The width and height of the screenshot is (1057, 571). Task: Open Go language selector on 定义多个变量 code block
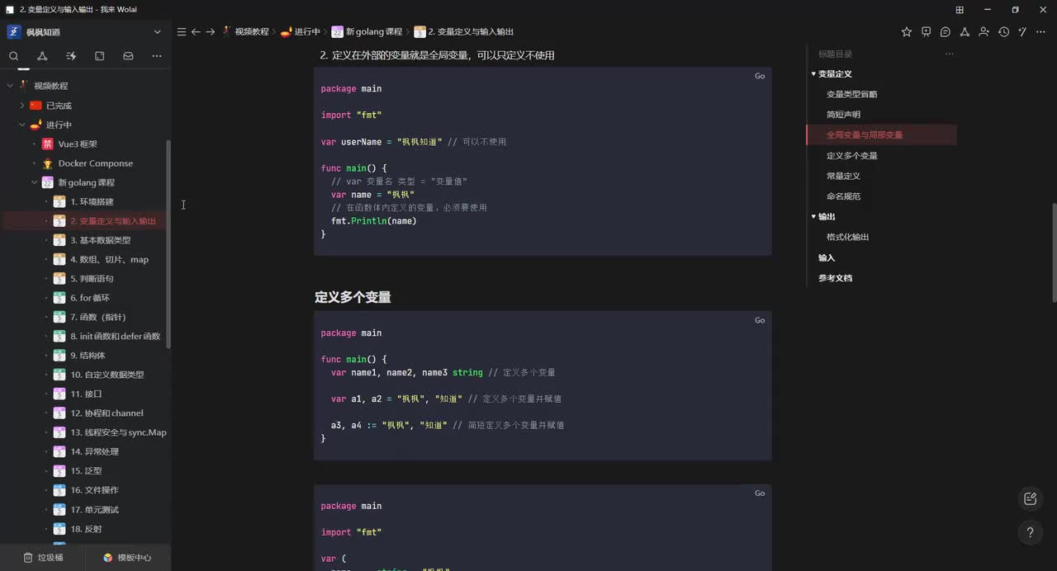point(760,320)
